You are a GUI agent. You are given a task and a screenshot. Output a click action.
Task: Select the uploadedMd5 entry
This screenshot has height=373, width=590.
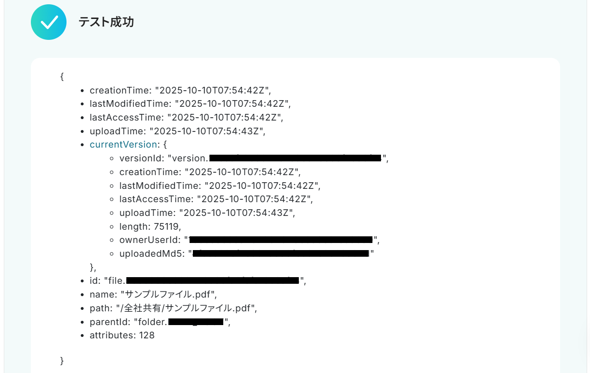(246, 254)
